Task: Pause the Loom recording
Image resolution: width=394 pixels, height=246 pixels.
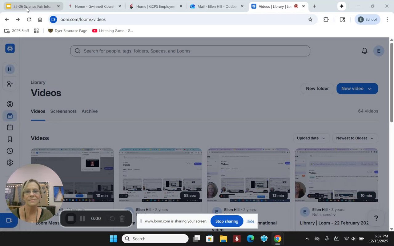Action: coord(82,219)
